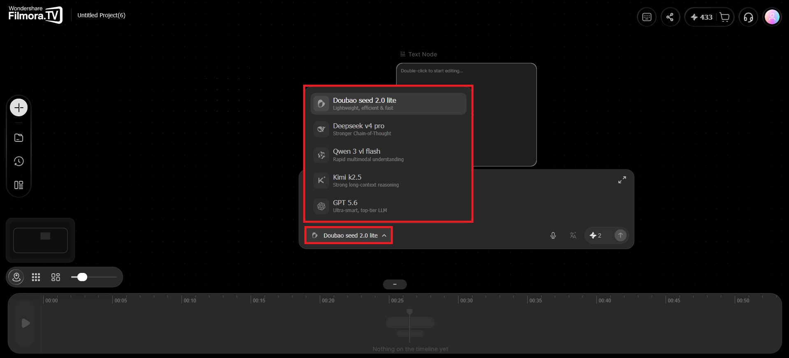This screenshot has height=358, width=789.
Task: Click the Filmora.TV logo
Action: pyautogui.click(x=35, y=15)
